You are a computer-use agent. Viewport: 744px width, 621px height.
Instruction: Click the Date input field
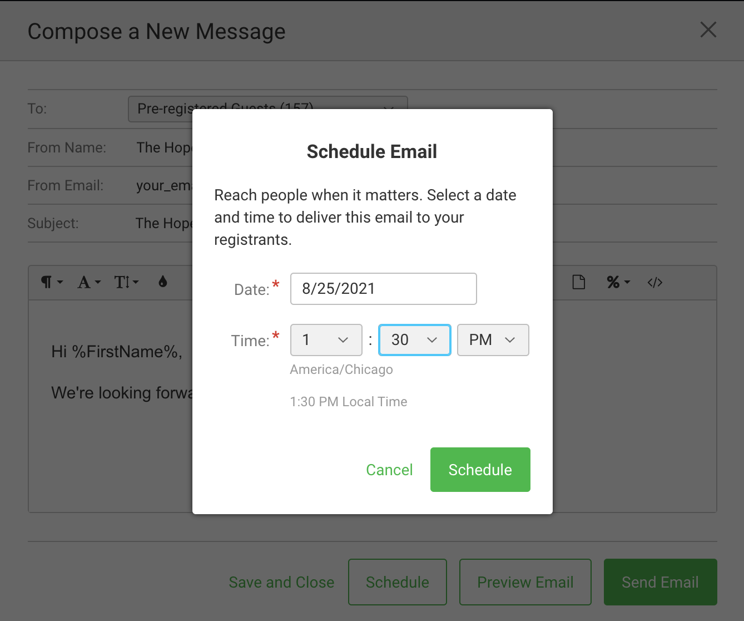coord(383,289)
